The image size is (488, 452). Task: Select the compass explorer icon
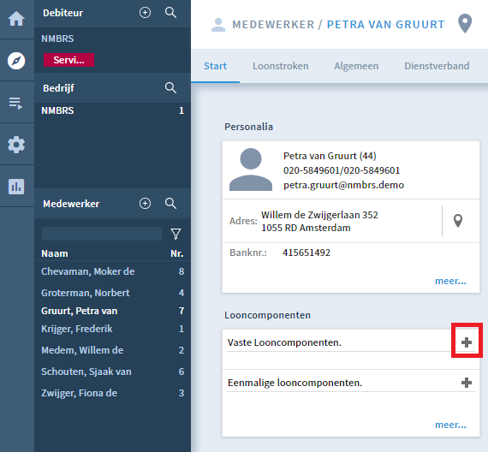pos(16,61)
